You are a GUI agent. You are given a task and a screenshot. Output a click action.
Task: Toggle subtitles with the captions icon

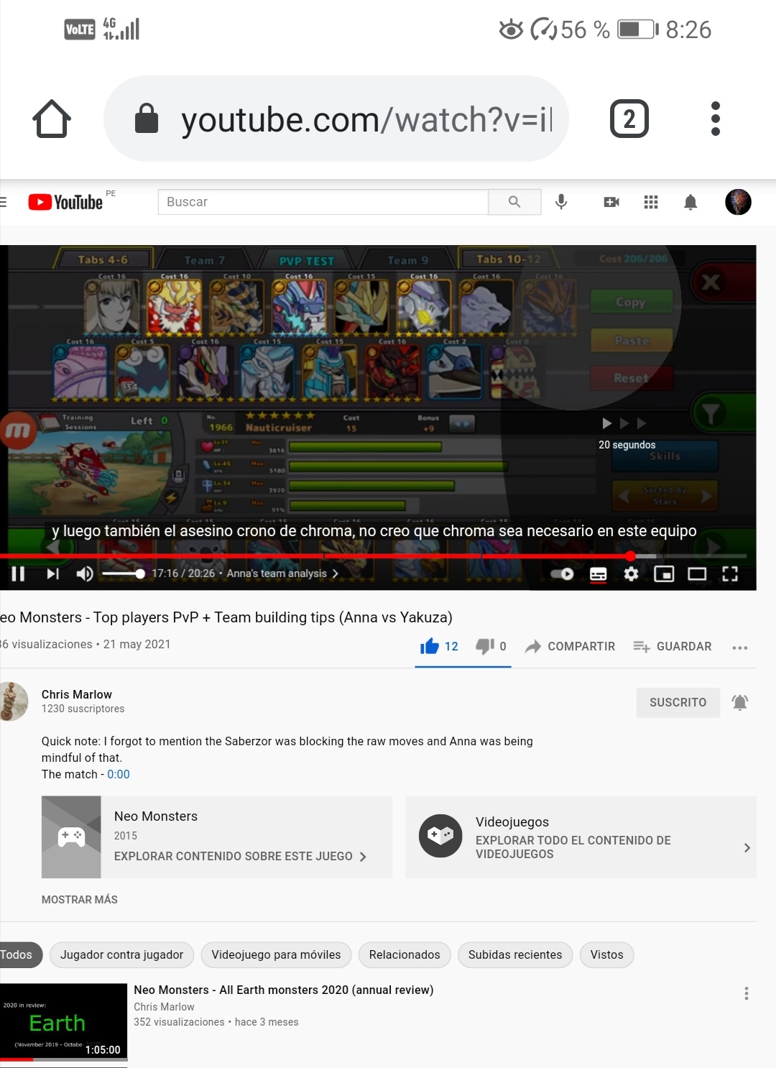(598, 574)
